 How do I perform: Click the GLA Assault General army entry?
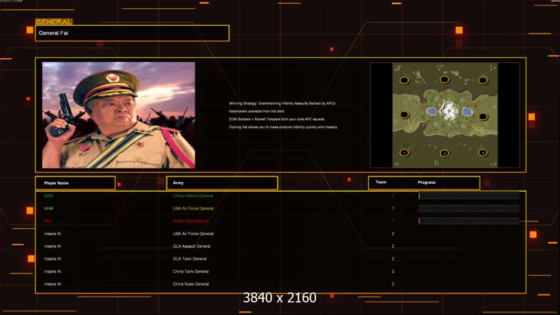[x=191, y=246]
